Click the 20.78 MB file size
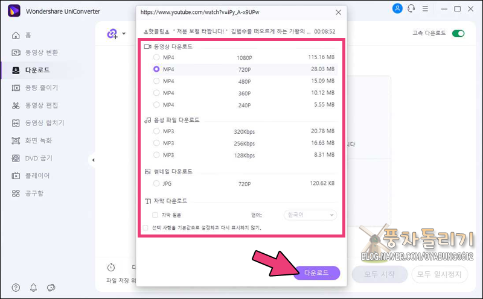Viewport: 483px width, 299px height. (x=322, y=131)
